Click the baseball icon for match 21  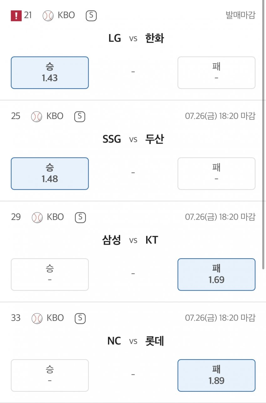click(48, 16)
